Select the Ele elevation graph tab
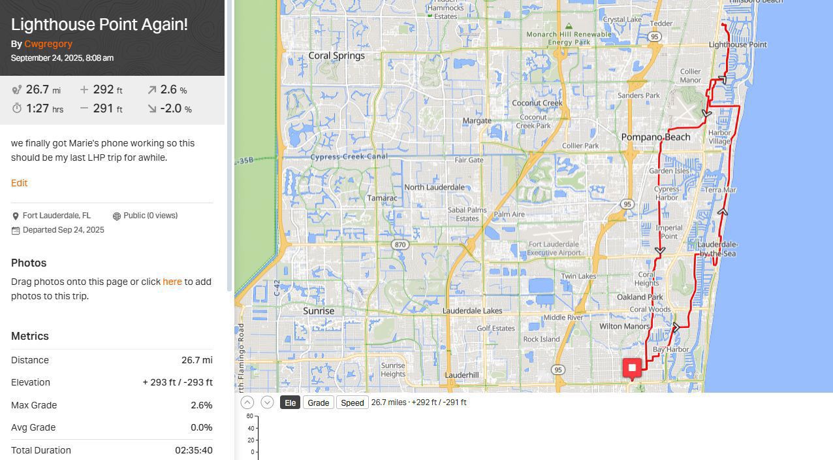Image resolution: width=833 pixels, height=460 pixels. click(x=290, y=402)
